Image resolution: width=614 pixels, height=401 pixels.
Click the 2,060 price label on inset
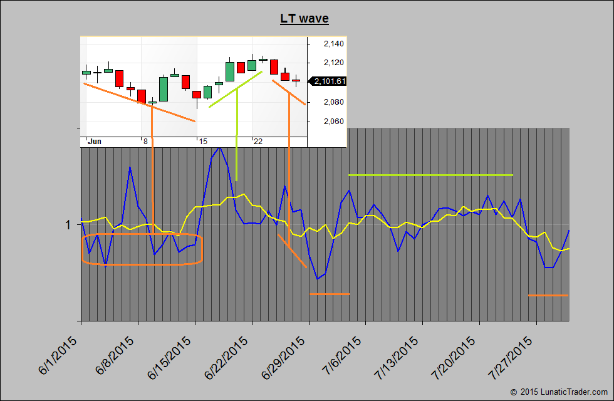[x=333, y=122]
